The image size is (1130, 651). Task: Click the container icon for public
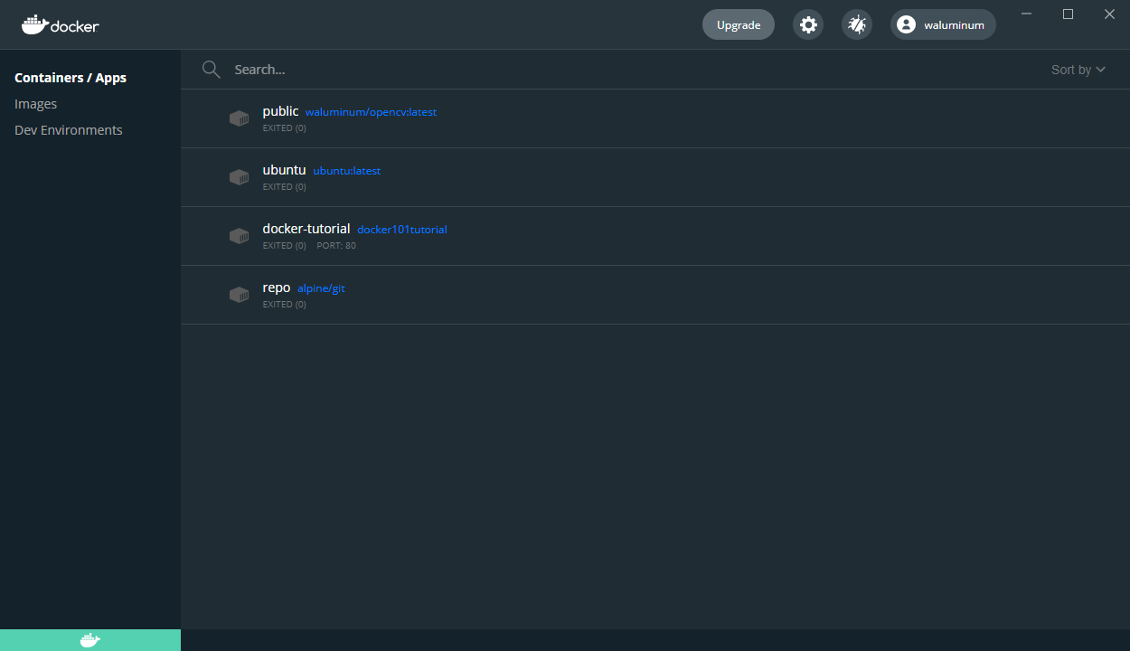coord(239,118)
